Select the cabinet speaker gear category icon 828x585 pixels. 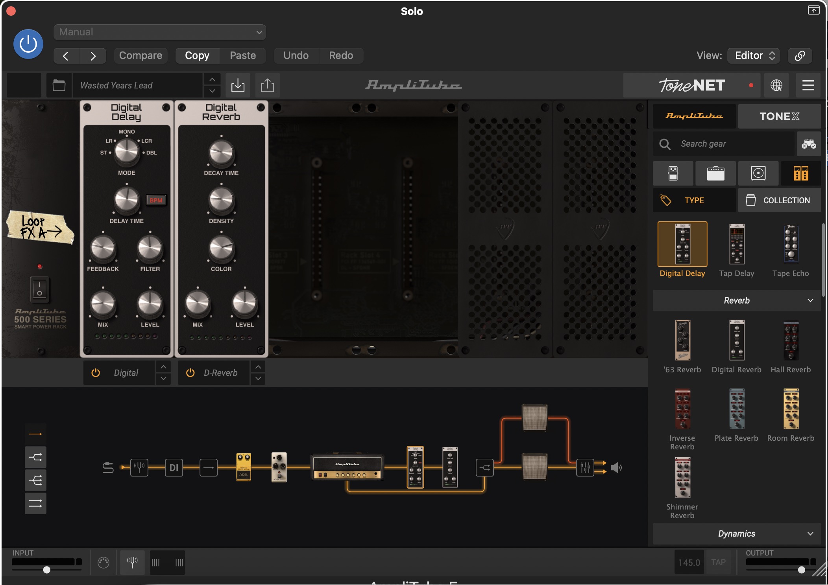(758, 173)
